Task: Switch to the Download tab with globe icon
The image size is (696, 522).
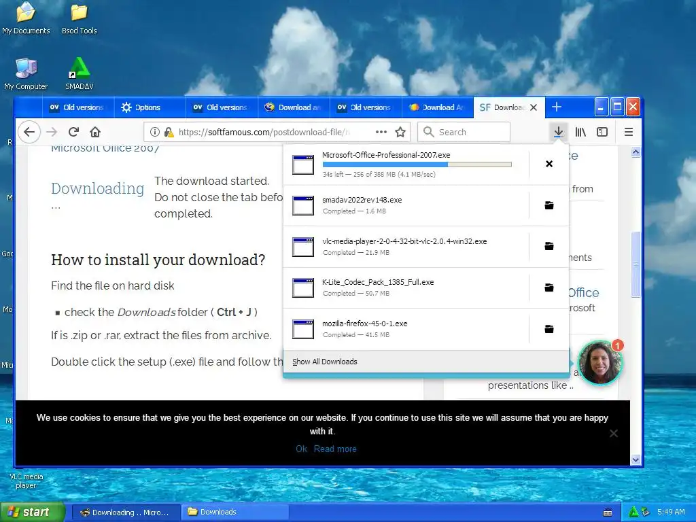Action: pyautogui.click(x=293, y=107)
